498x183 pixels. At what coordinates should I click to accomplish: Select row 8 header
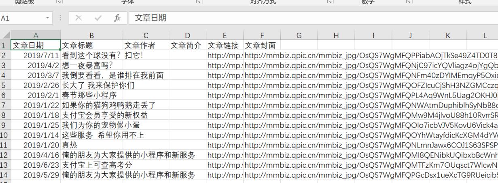click(5, 115)
